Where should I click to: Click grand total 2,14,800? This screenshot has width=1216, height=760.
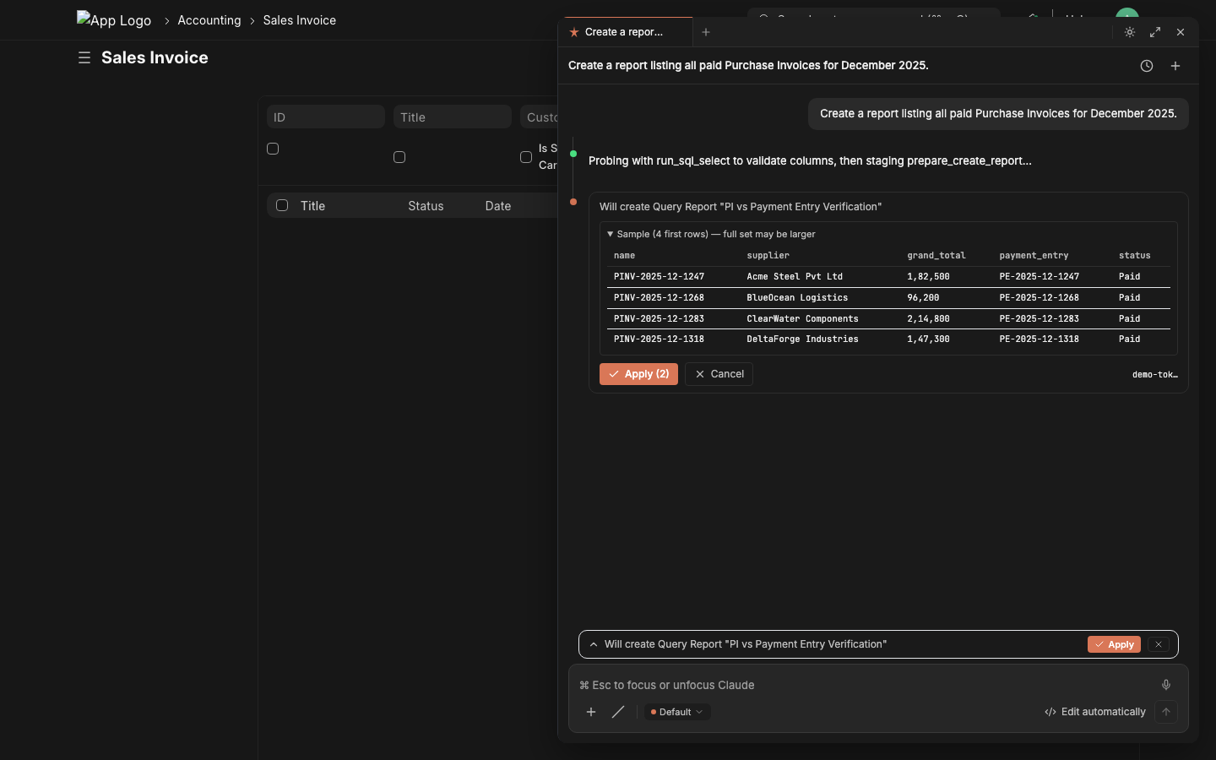point(928,319)
